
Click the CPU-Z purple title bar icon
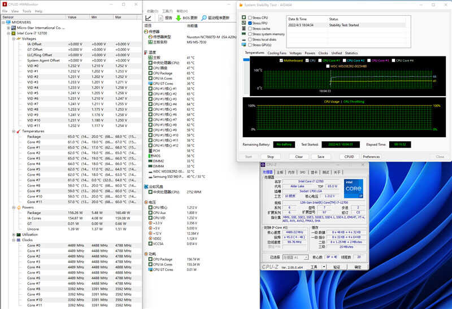tap(263, 164)
